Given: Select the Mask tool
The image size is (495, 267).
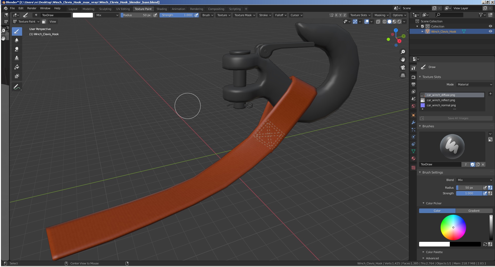Looking at the screenshot, I should point(17,76).
